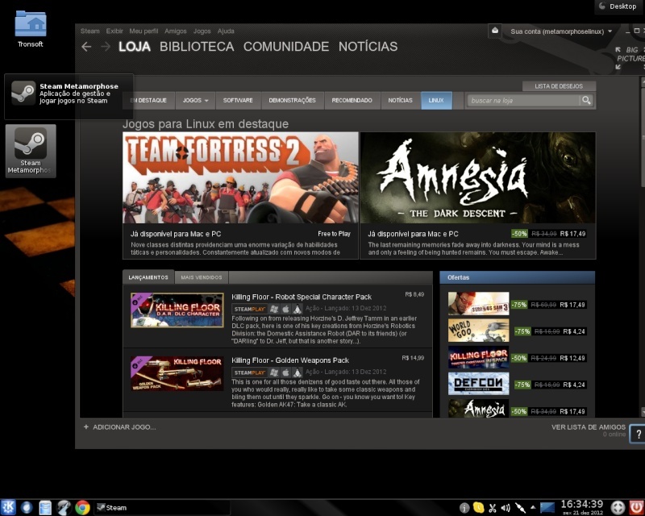
Task: Switch to the COMUNIDADE section
Action: (x=286, y=47)
